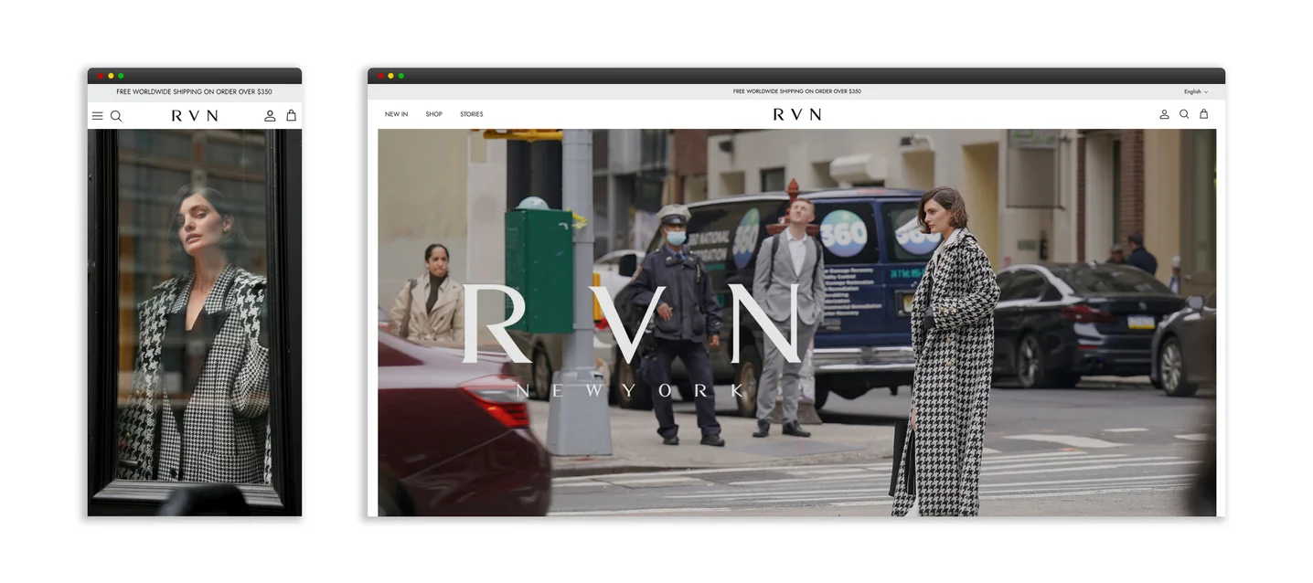Screen dimensions: 1313x583
Task: Open the shopping bag in the desktop window
Action: (x=1203, y=114)
